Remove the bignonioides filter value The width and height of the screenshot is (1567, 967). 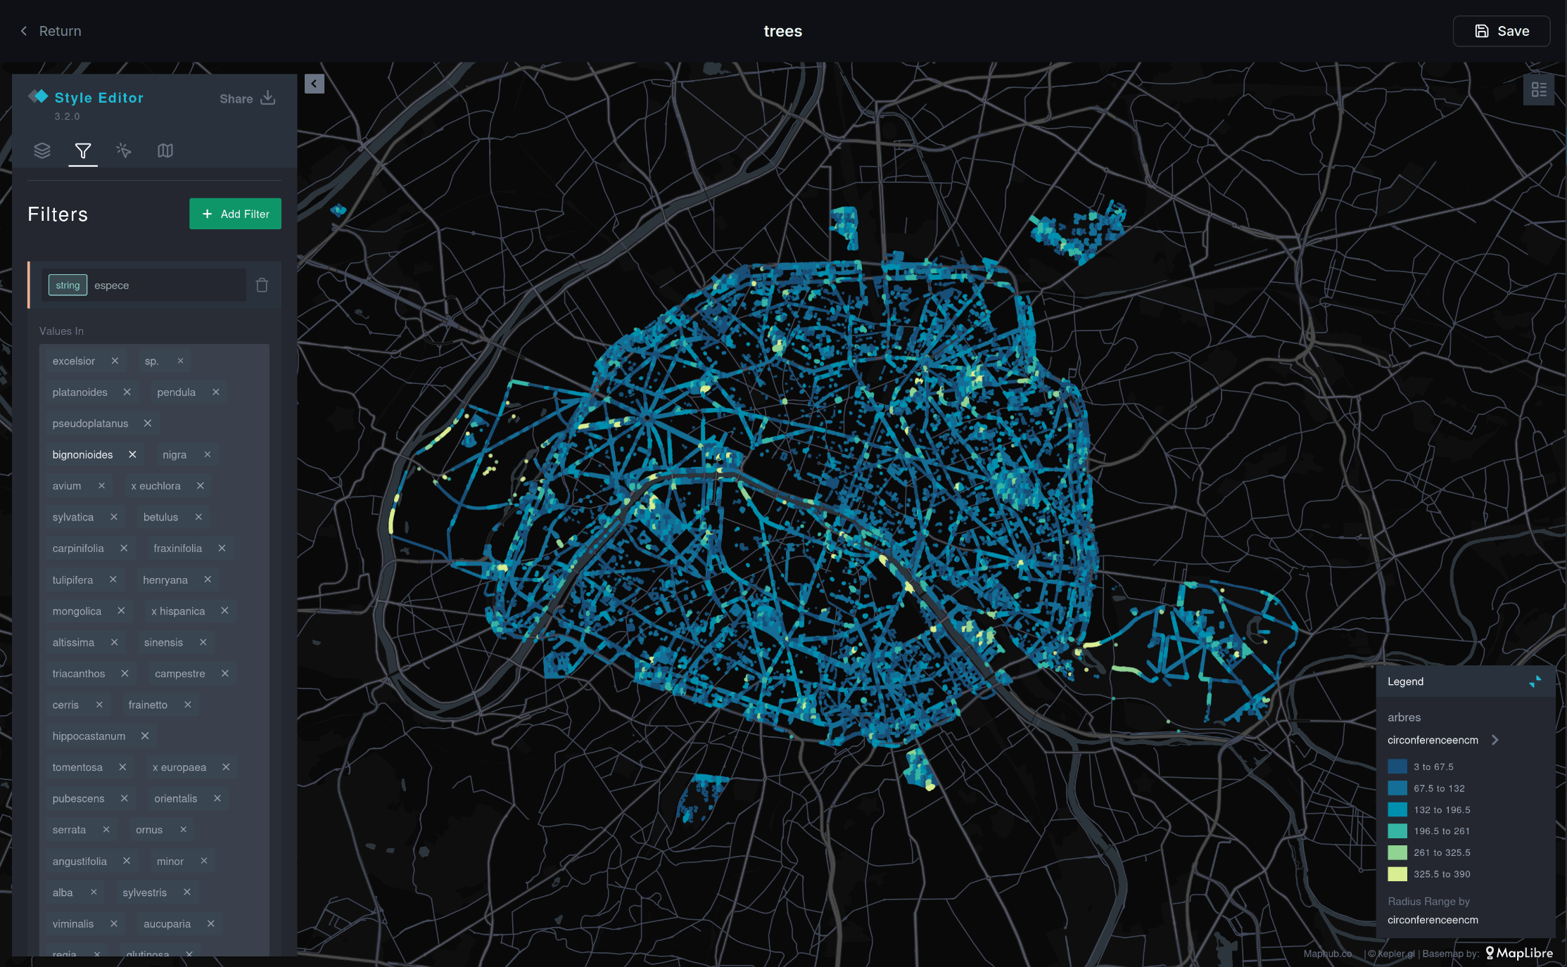[x=132, y=454]
